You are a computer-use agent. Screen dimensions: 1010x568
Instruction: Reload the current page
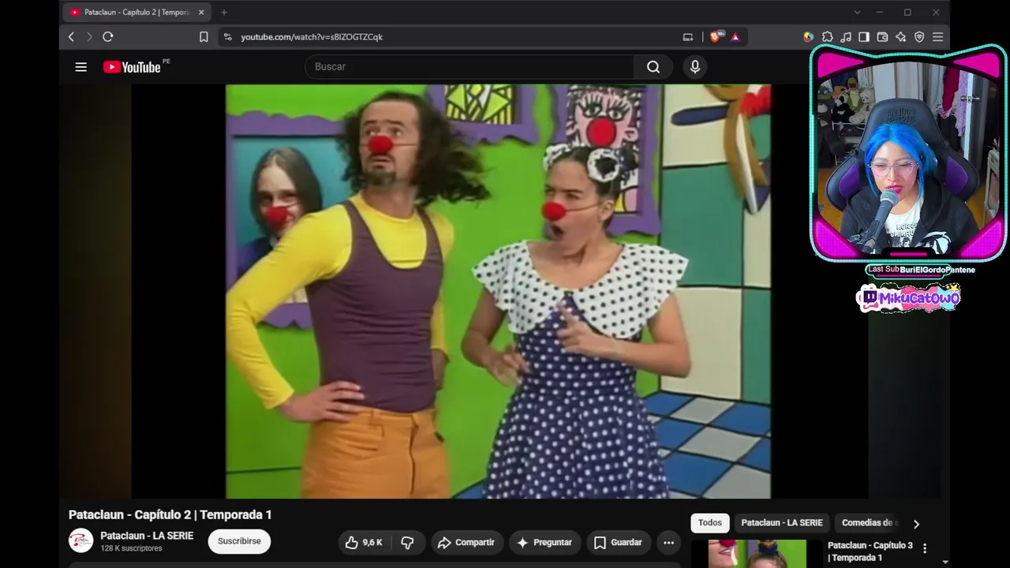coord(108,37)
